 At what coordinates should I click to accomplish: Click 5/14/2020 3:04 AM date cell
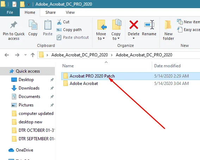(171, 84)
